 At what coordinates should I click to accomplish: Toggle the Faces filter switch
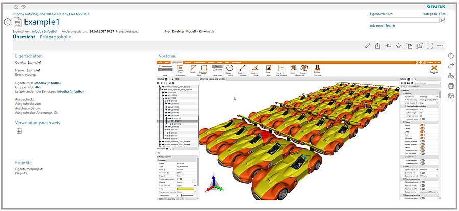(422, 128)
